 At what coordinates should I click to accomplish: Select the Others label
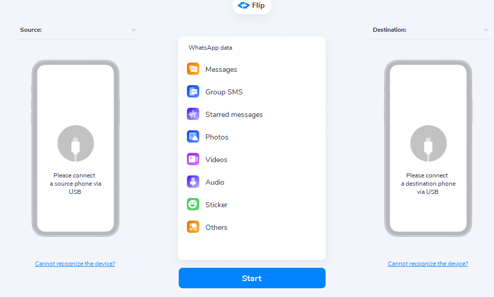pyautogui.click(x=216, y=227)
